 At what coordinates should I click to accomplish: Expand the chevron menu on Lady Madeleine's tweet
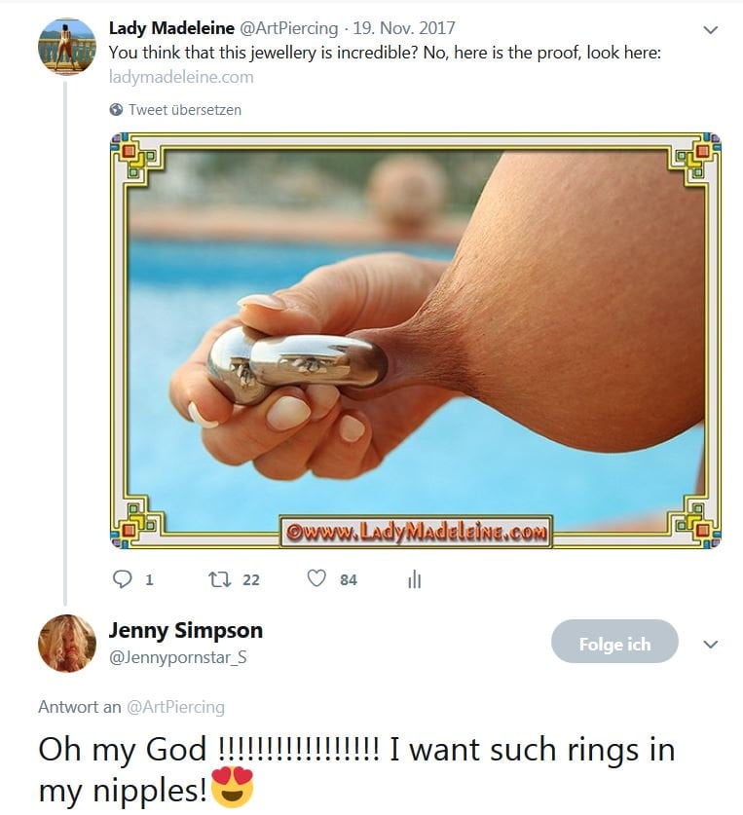(x=710, y=29)
